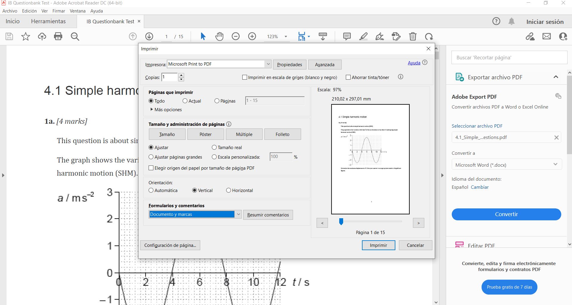Click the zoom in plus icon
This screenshot has width=572, height=305.
[x=252, y=36]
